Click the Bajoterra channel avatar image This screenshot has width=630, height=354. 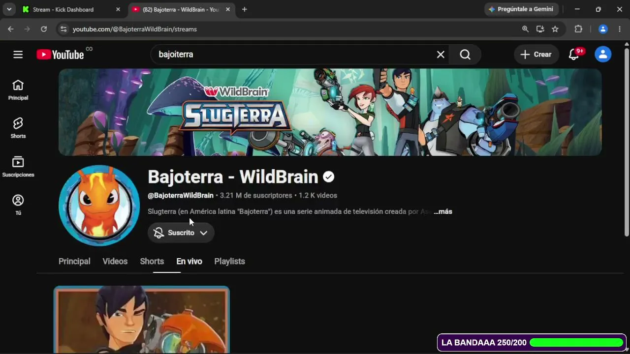click(99, 206)
